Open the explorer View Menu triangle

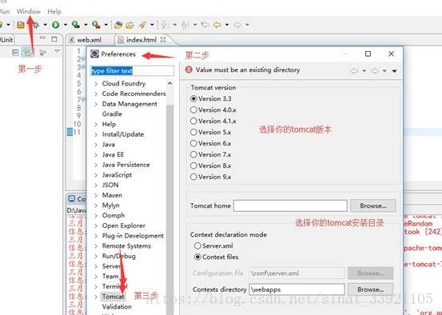[58, 51]
